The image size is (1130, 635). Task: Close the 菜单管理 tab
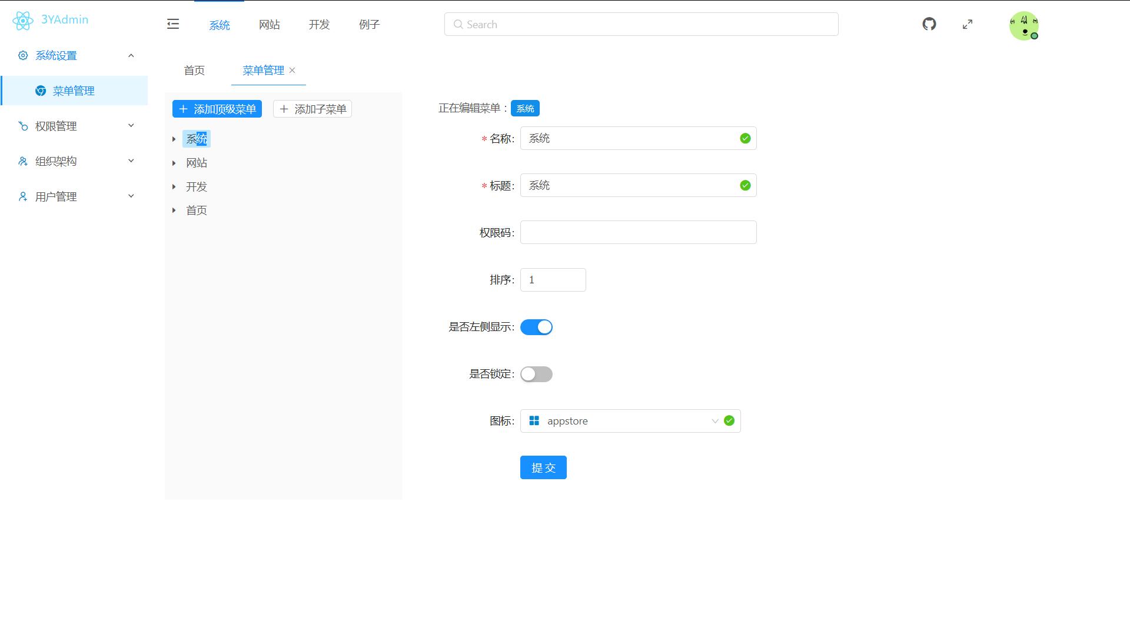(x=293, y=70)
